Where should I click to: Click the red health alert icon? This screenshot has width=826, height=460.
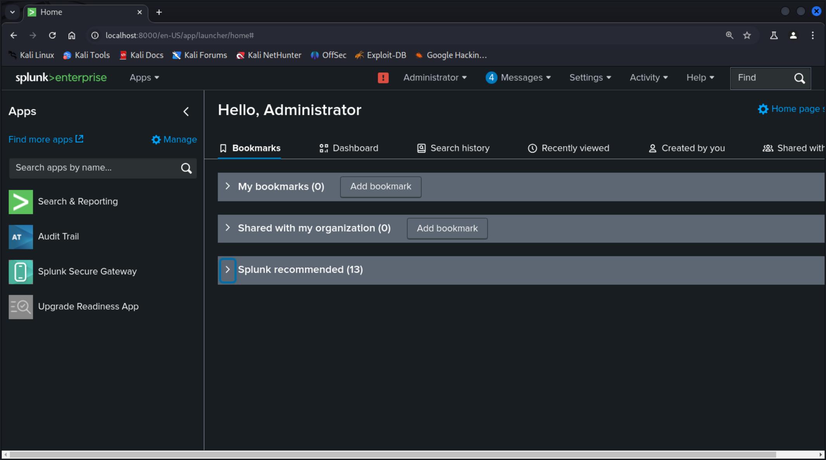coord(383,78)
